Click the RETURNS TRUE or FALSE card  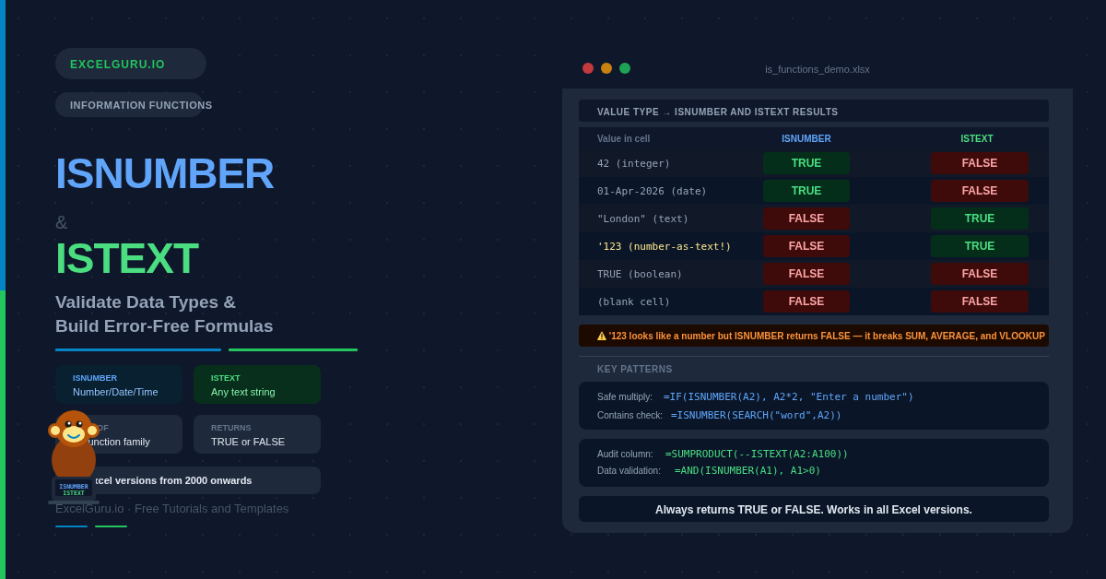[x=257, y=434]
